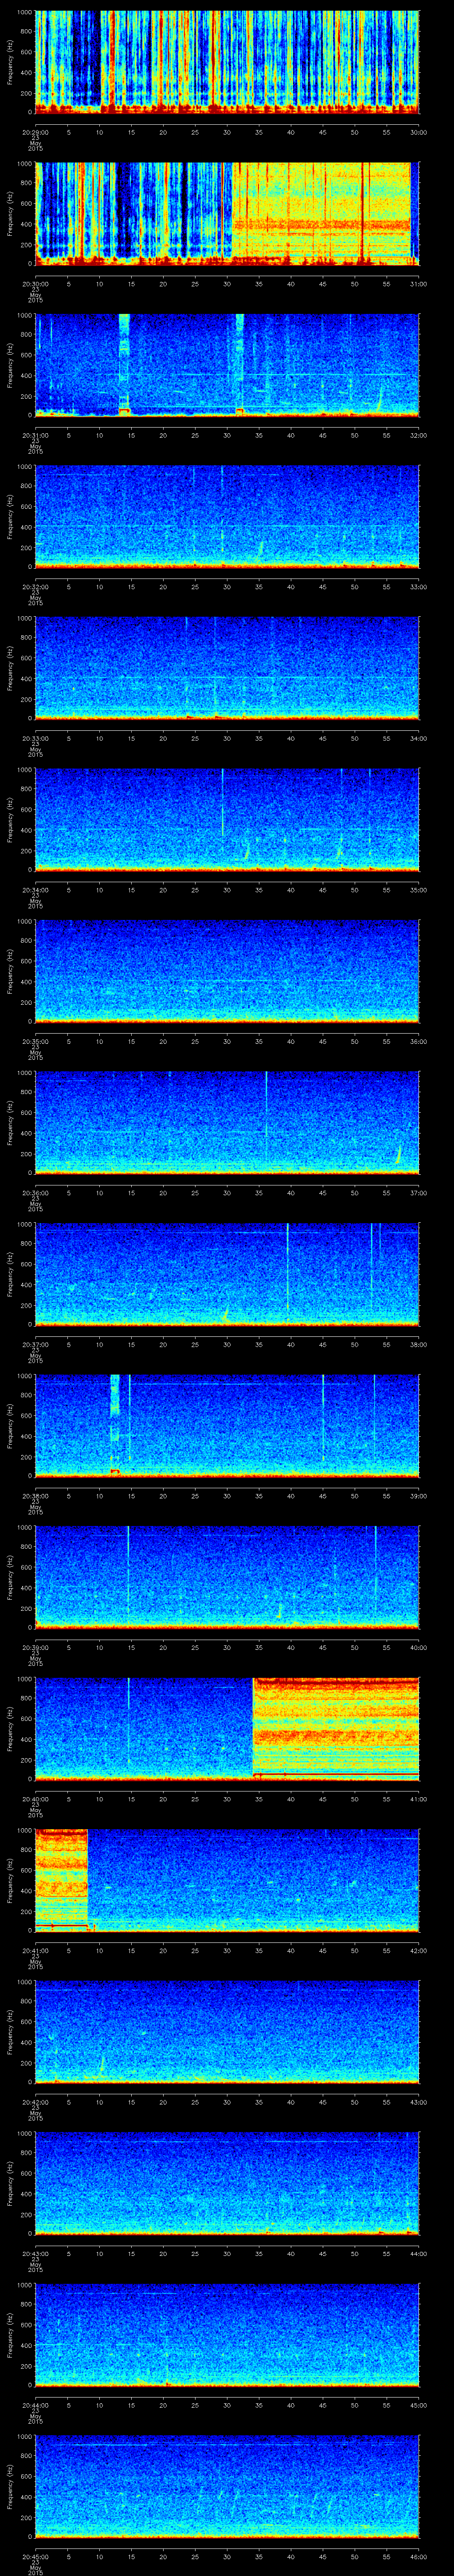Screen dimensions: 454x2576
Task: Click the 20:32:00 start time label
Action: [35, 587]
